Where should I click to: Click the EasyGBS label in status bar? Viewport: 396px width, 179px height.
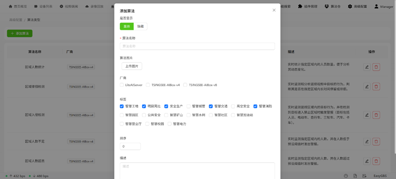pos(380,176)
